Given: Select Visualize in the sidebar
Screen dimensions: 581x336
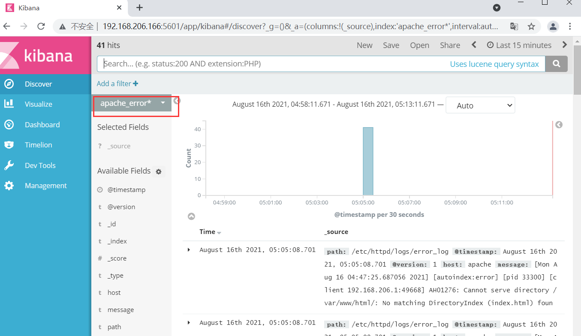Looking at the screenshot, I should tap(39, 104).
